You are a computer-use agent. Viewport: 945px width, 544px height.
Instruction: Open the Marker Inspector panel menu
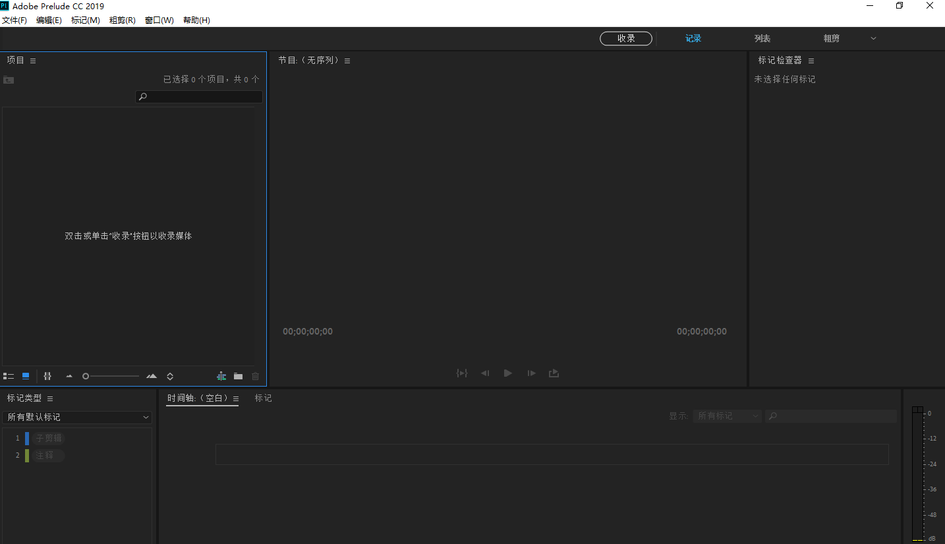811,60
